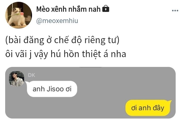186x124 pixels.
Task: Tap DK's profile picture in the chat
Action: pyautogui.click(x=17, y=79)
